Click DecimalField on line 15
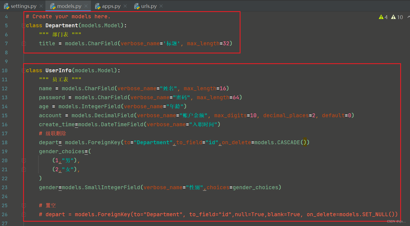This screenshot has height=226, width=410. (114, 116)
